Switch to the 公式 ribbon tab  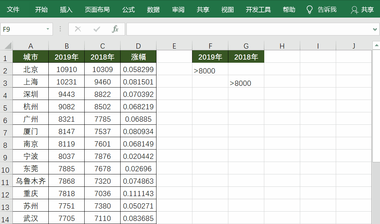coord(129,9)
